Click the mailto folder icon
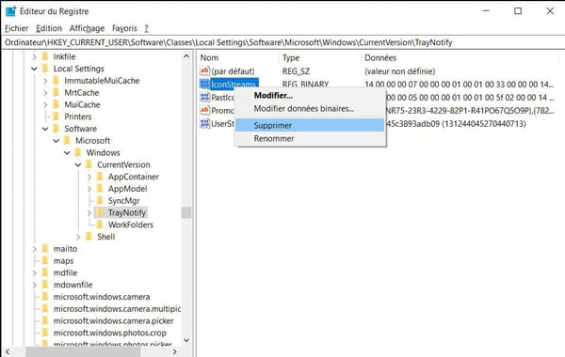The width and height of the screenshot is (565, 357). (x=45, y=249)
